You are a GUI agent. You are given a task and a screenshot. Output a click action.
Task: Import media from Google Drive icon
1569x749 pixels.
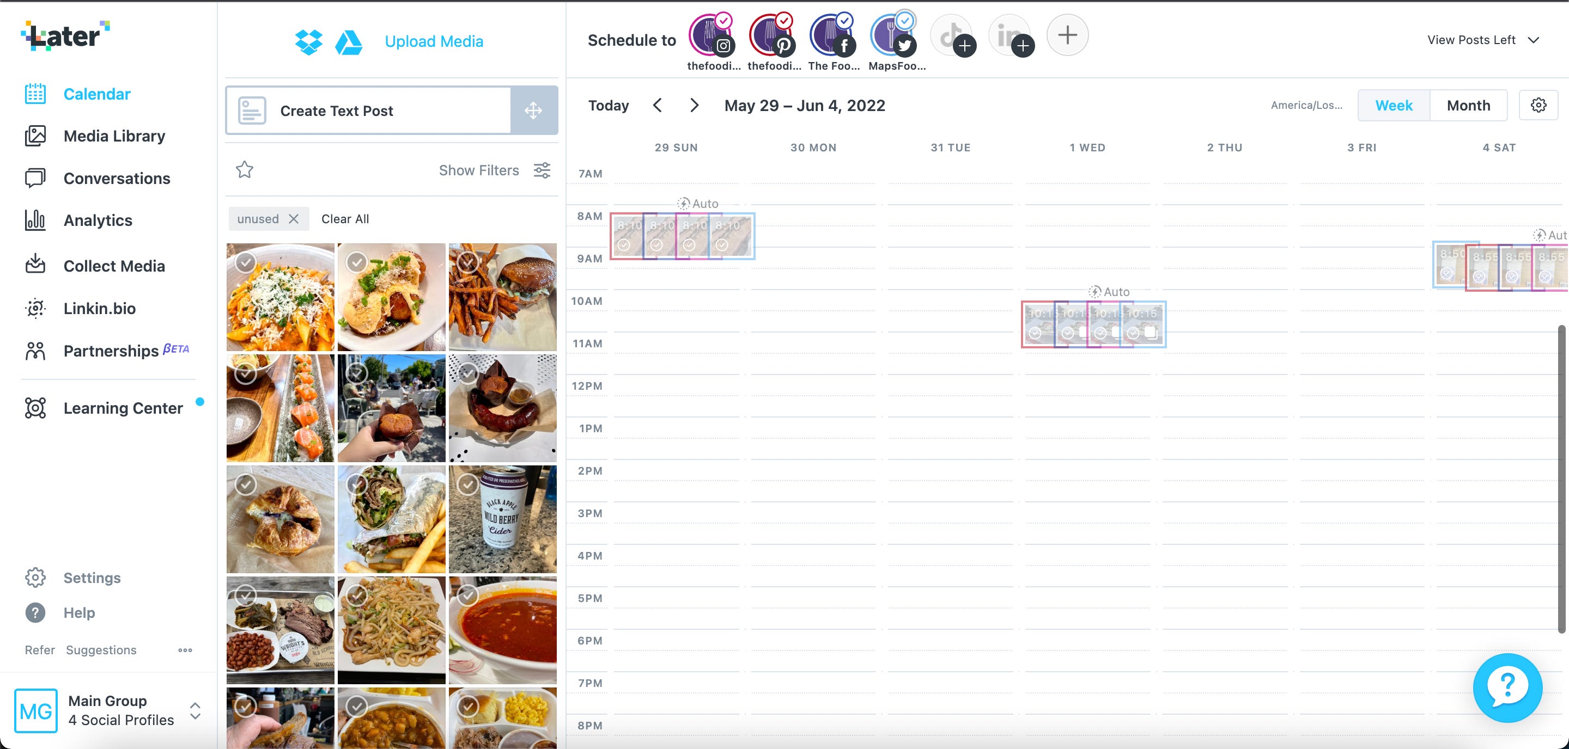[x=349, y=42]
